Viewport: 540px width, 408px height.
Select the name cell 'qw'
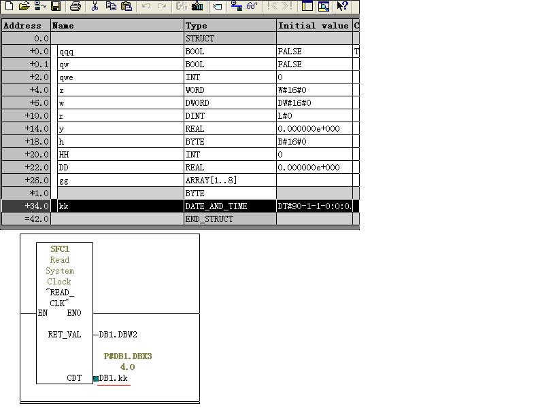click(x=120, y=64)
